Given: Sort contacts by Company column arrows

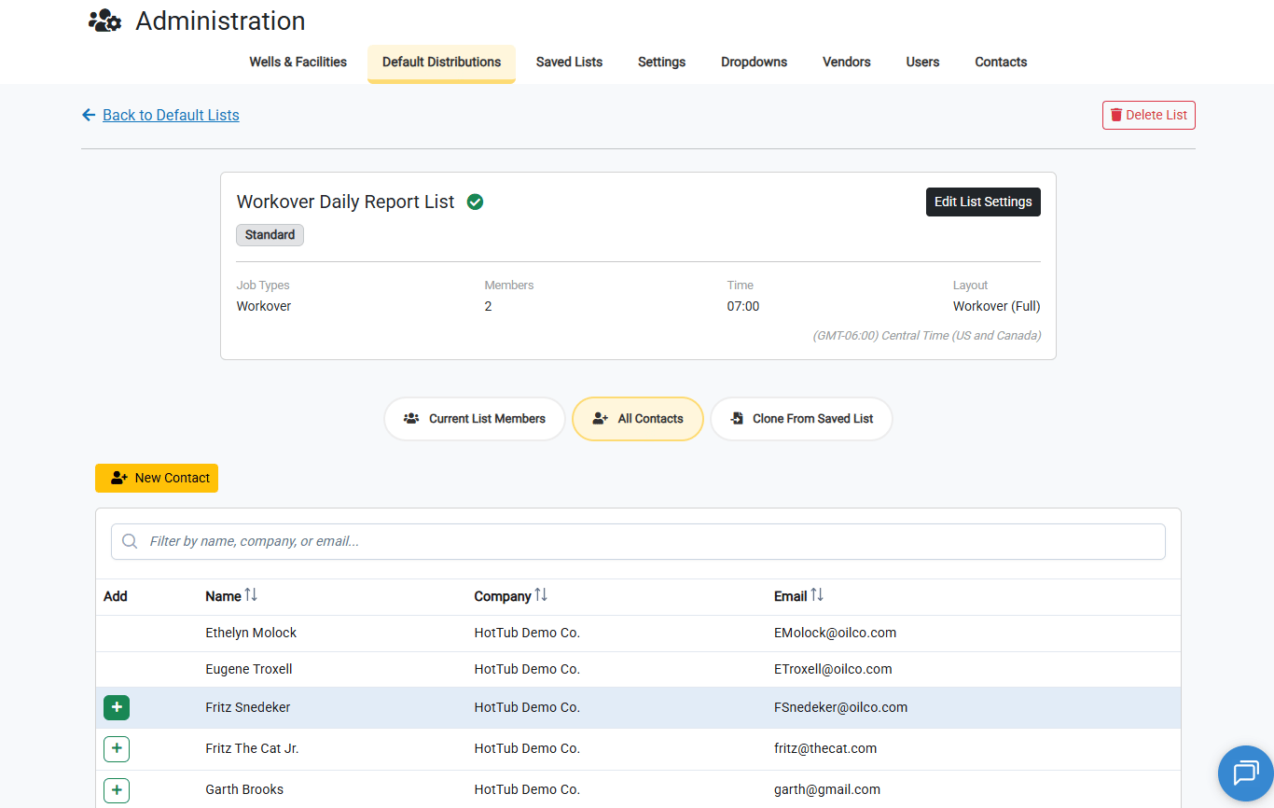Looking at the screenshot, I should pyautogui.click(x=541, y=595).
